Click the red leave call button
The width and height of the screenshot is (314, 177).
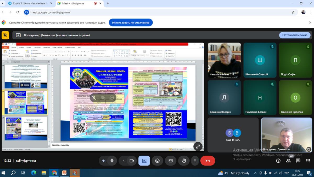208,161
